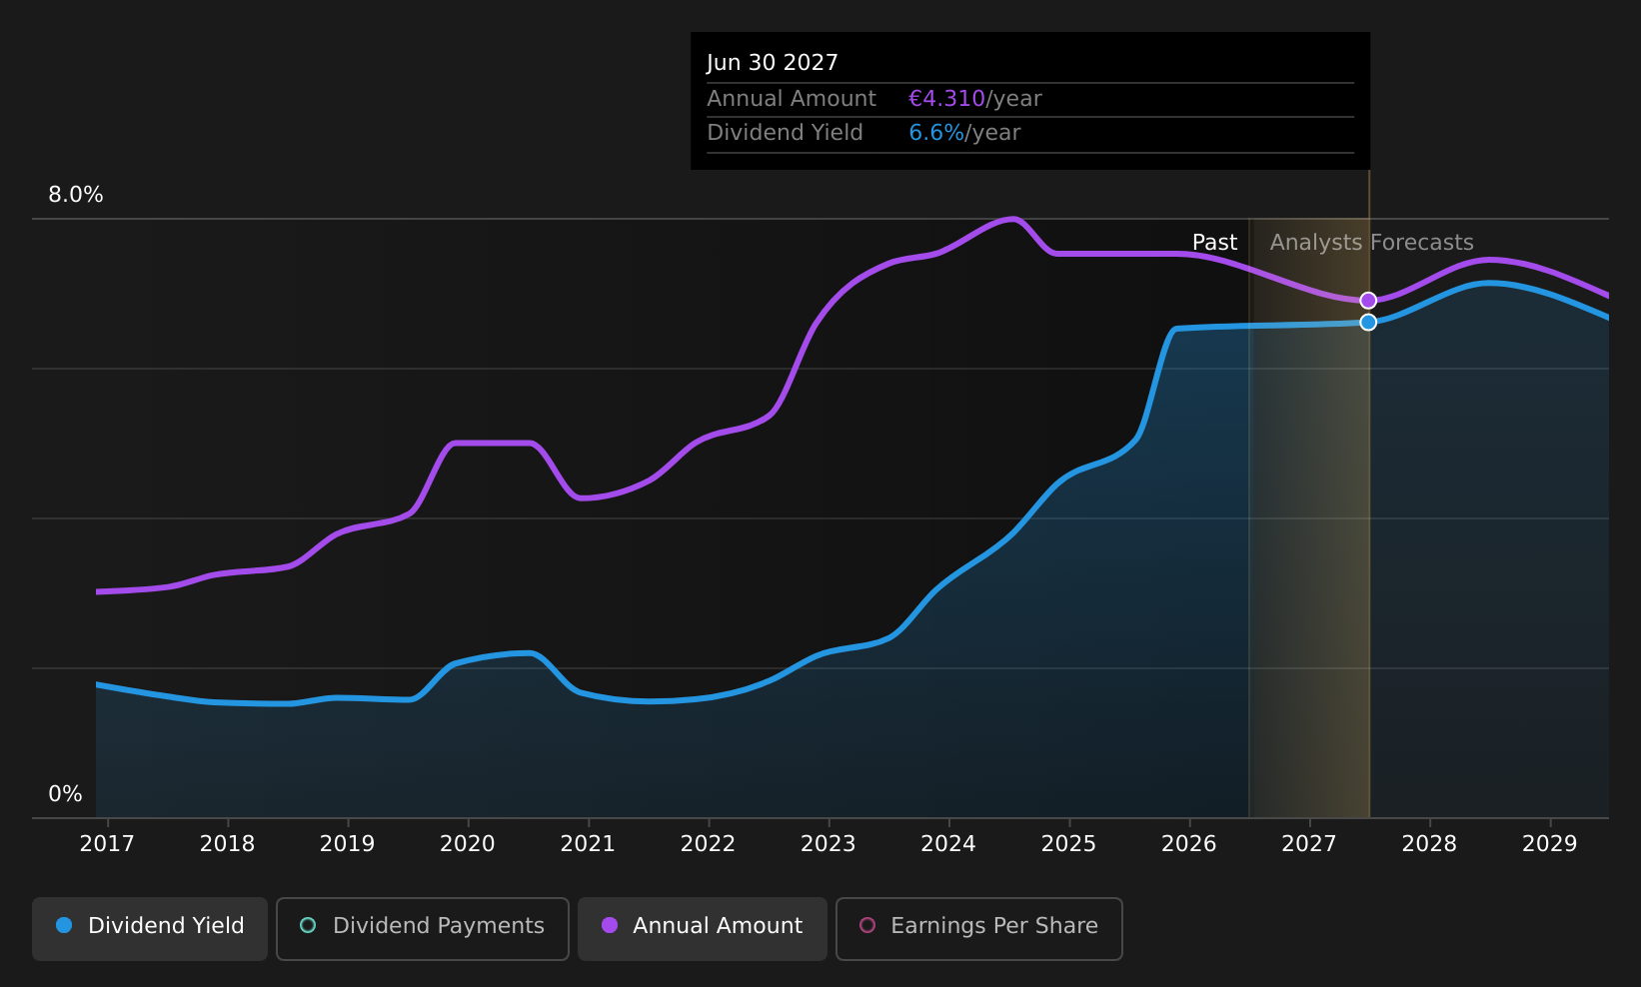Click the 0% y-axis label
The height and width of the screenshot is (987, 1641).
66,794
